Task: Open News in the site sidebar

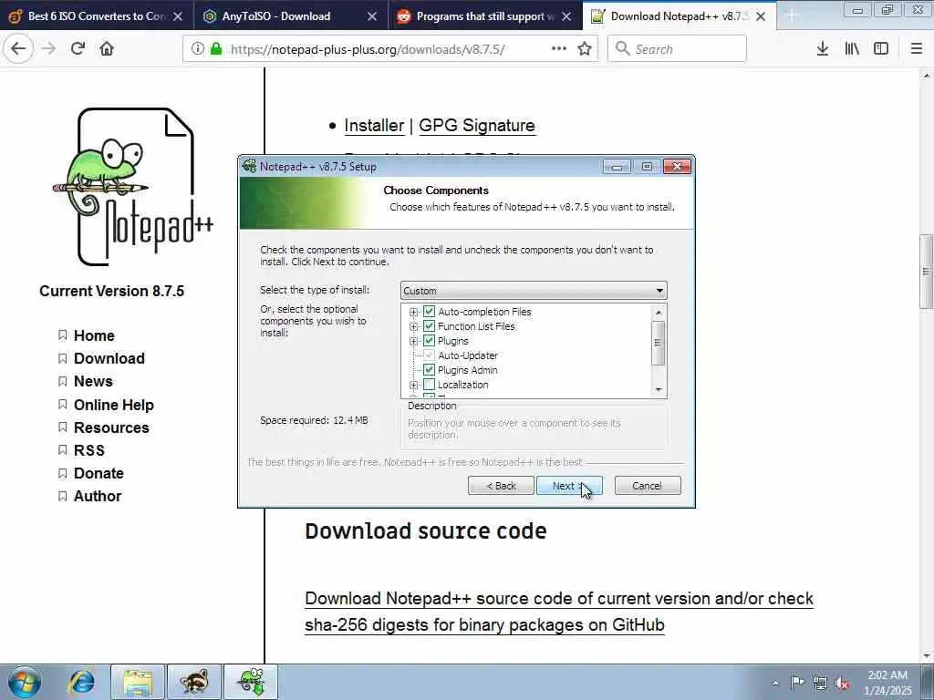Action: click(x=93, y=382)
